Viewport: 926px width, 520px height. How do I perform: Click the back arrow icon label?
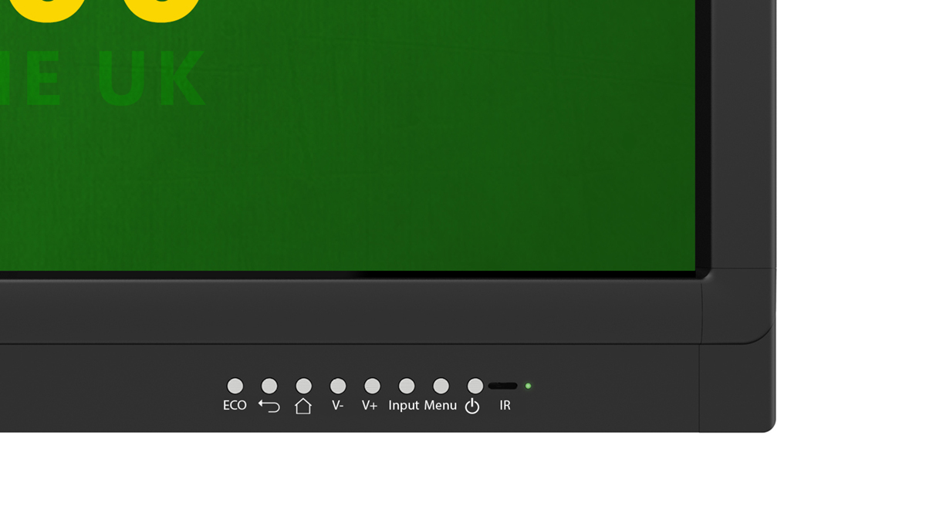[269, 406]
